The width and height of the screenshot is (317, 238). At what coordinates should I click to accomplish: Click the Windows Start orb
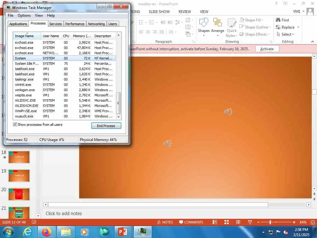coord(8,232)
